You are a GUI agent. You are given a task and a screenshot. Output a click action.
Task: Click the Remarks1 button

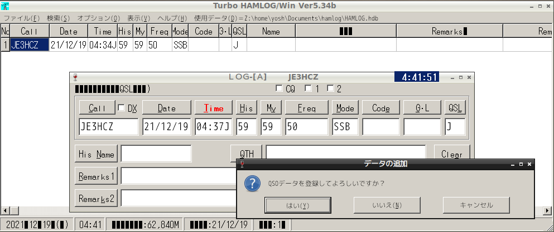point(96,176)
